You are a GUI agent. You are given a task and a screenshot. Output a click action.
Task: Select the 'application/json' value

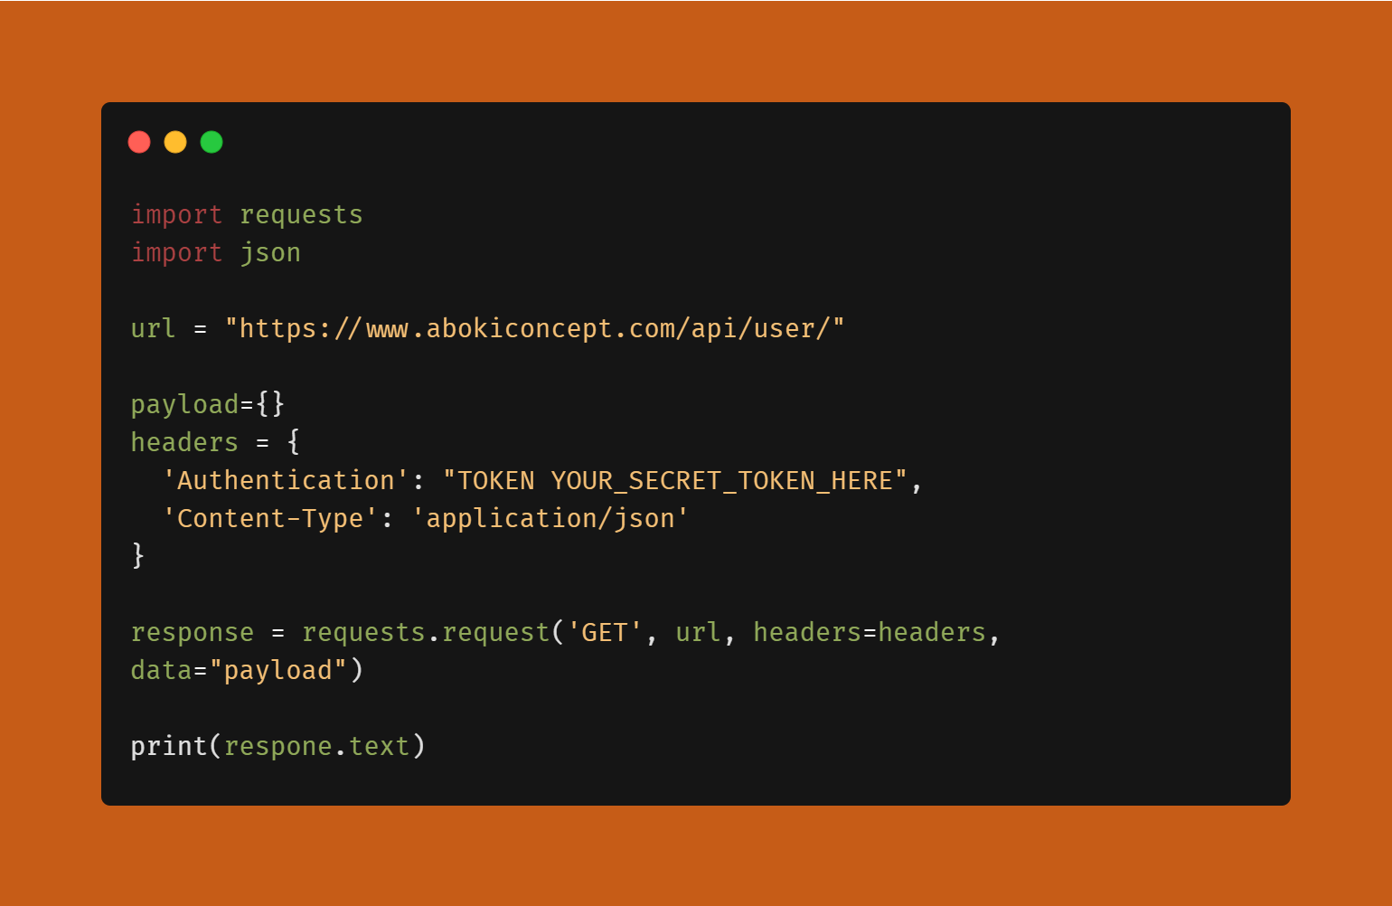(550, 518)
